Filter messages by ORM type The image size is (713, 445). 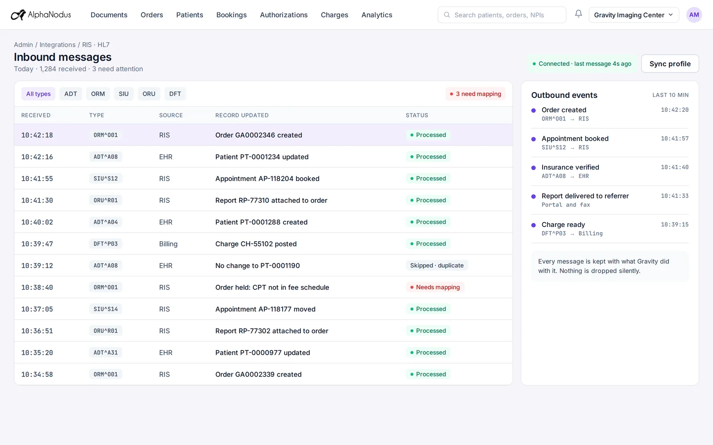coord(98,94)
